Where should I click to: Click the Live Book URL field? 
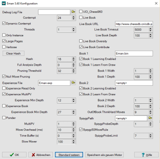[x=134, y=24]
